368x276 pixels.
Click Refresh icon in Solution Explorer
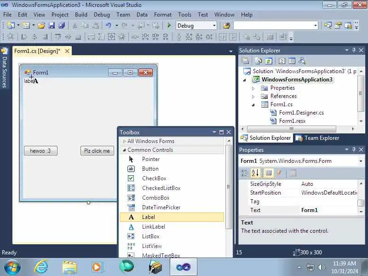(x=269, y=61)
